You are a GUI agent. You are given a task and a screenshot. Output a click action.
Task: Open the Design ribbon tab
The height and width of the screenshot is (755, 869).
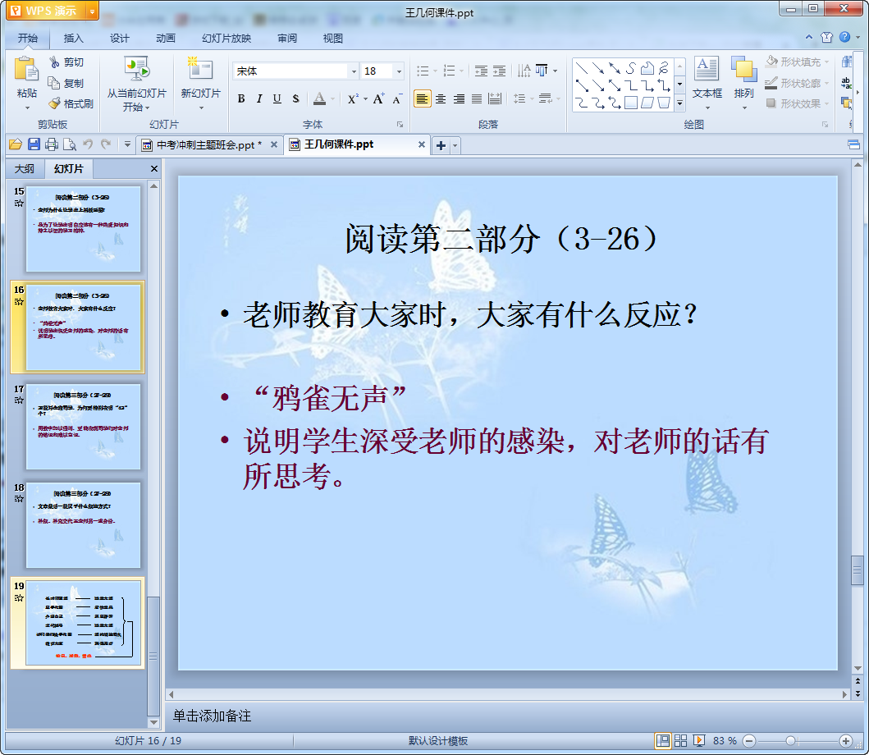[x=119, y=39]
